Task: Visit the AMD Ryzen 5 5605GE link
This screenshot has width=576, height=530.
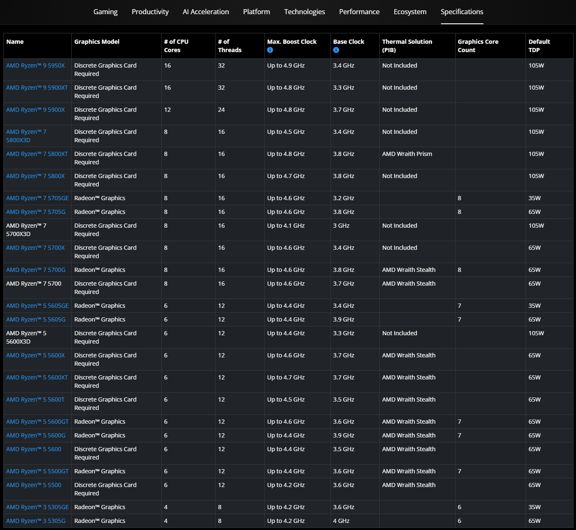Action: click(38, 306)
